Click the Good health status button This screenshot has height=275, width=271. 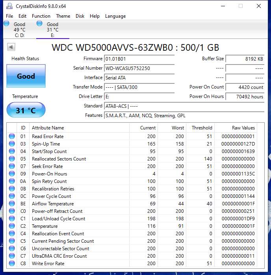click(x=26, y=76)
